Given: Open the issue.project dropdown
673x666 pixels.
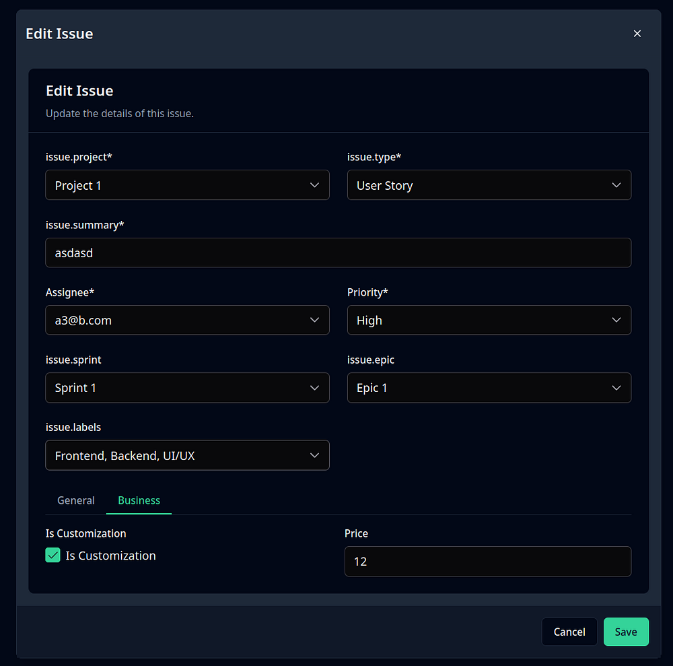Looking at the screenshot, I should click(x=187, y=185).
